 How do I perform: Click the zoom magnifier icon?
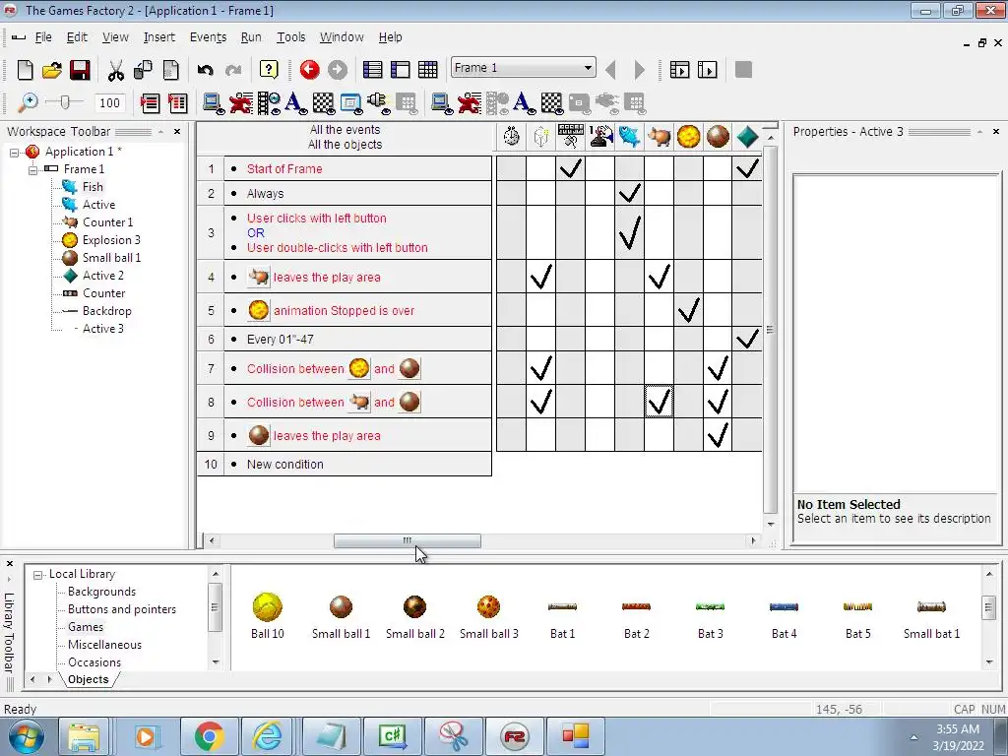point(28,102)
